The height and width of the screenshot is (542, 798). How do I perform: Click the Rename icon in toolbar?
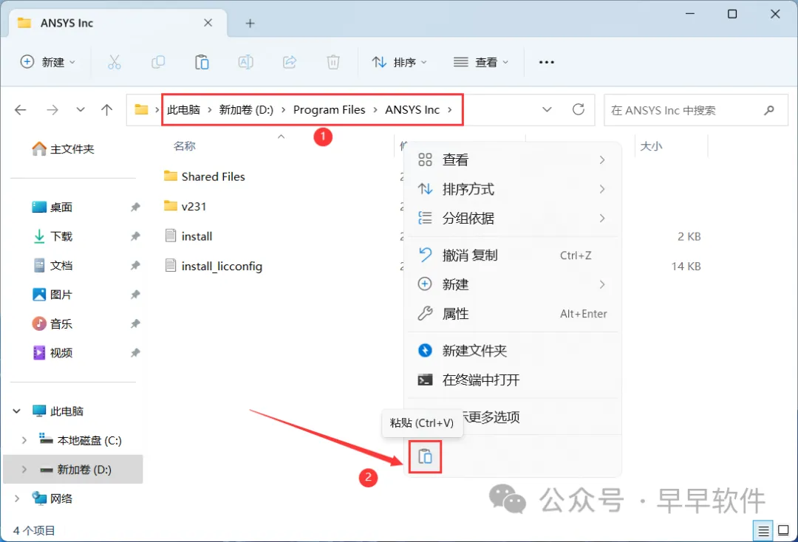(x=246, y=62)
